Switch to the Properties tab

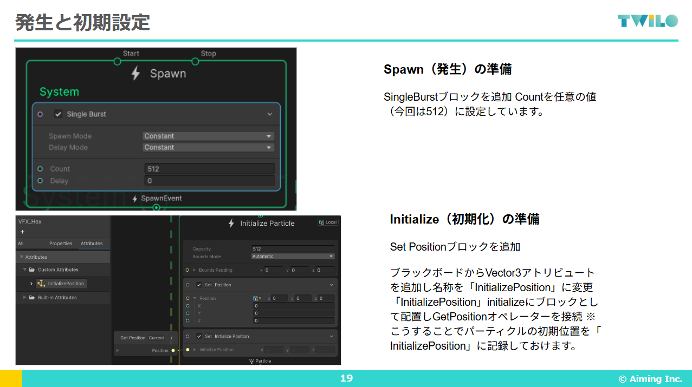(x=61, y=244)
